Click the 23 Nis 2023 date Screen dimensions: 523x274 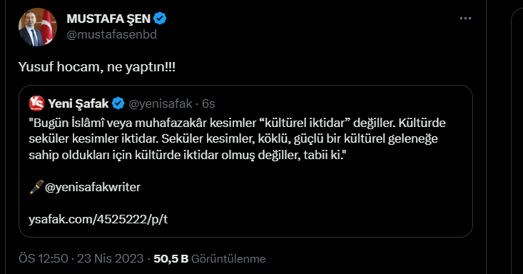tap(111, 258)
